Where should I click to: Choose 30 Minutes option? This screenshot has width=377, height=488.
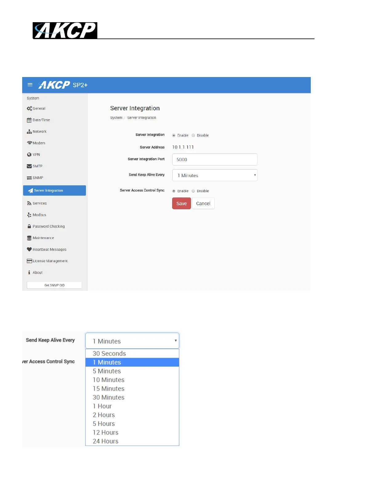click(132, 397)
